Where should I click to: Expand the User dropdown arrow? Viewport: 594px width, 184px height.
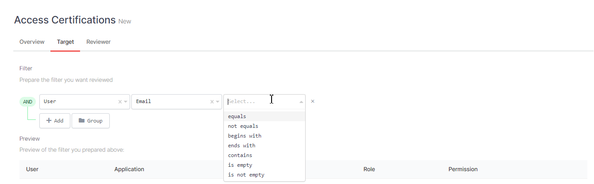point(126,102)
